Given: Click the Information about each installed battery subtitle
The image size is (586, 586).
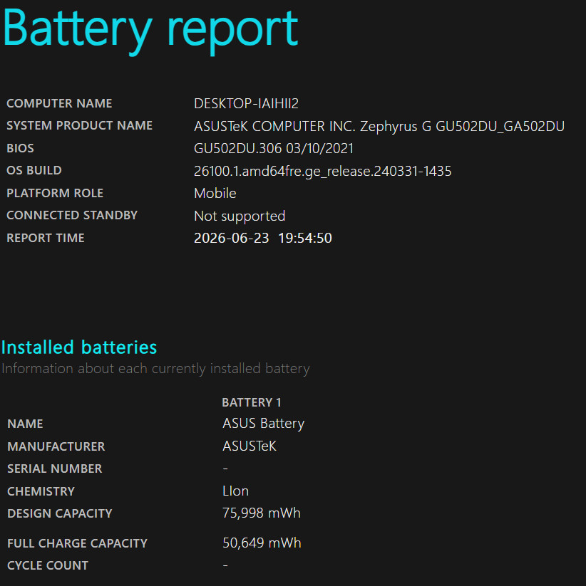Looking at the screenshot, I should click(155, 369).
